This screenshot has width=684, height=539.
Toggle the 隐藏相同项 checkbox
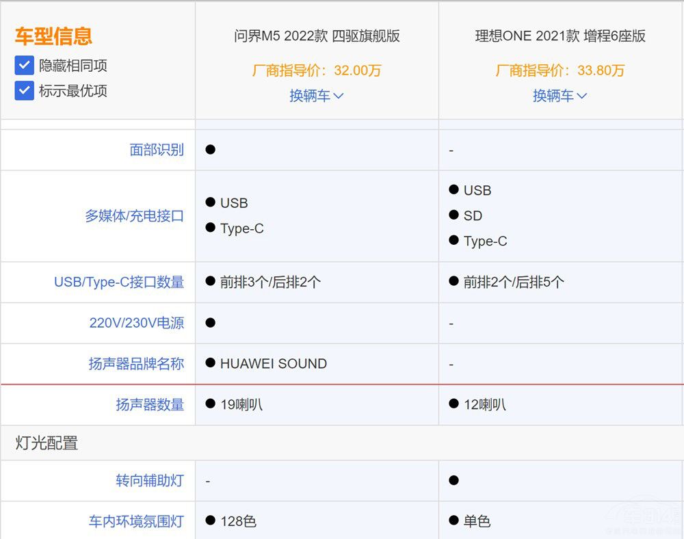[x=25, y=66]
